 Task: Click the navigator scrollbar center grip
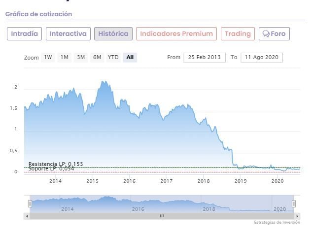[x=162, y=216]
